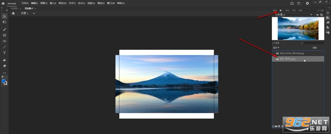The width and height of the screenshot is (331, 134).
Task: Click the black and white default colors icon
Action: click(x=3, y=77)
